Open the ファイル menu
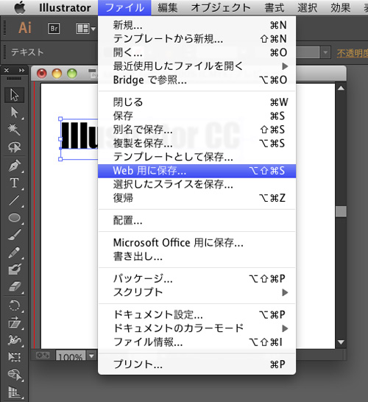 (x=124, y=7)
